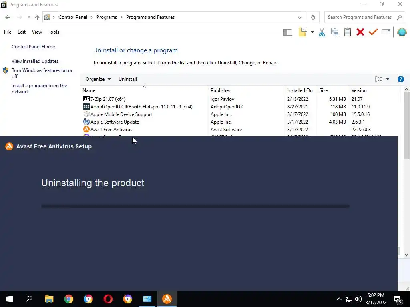The height and width of the screenshot is (307, 410).
Task: Click the scroll down arrow of program list
Action: [x=406, y=255]
